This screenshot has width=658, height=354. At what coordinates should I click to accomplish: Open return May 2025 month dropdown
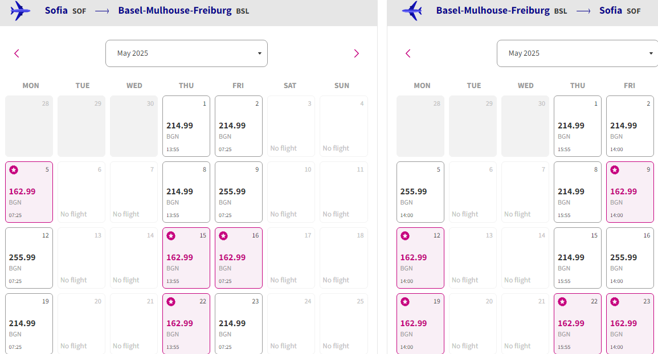pos(578,53)
